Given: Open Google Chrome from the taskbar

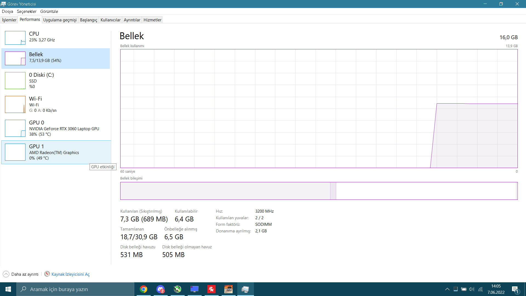Looking at the screenshot, I should tap(144, 289).
